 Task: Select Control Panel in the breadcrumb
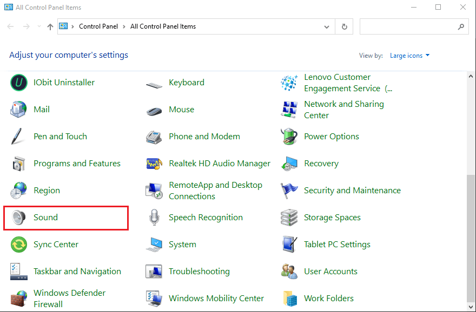click(98, 26)
